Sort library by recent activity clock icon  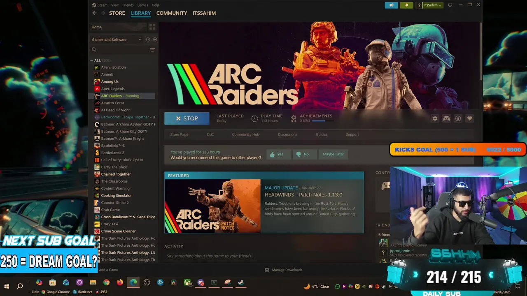coord(148,39)
